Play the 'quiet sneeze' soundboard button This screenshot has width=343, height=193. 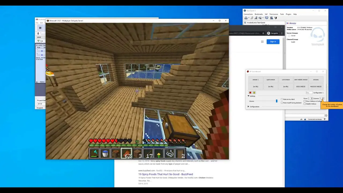[271, 80]
